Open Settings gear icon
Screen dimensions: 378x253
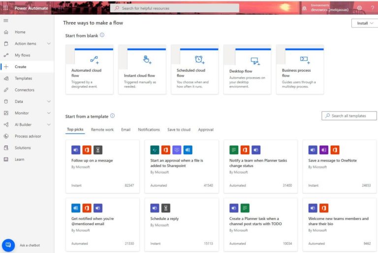pos(359,8)
